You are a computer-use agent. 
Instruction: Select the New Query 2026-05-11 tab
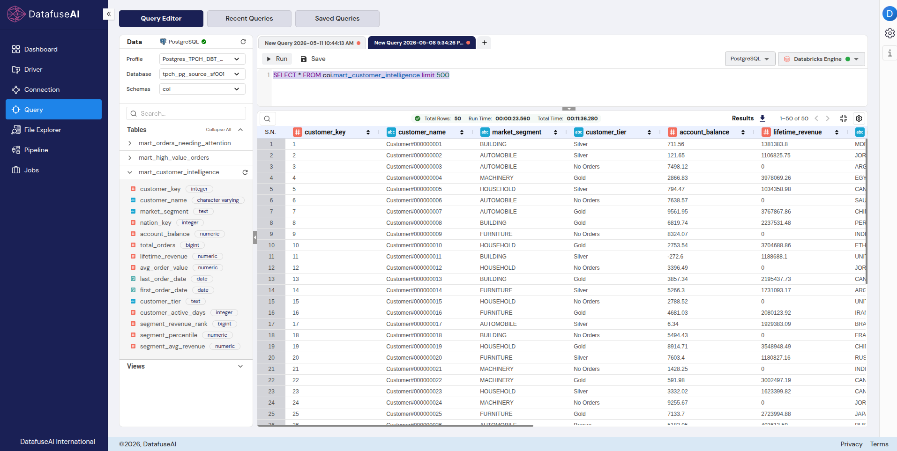pyautogui.click(x=312, y=43)
